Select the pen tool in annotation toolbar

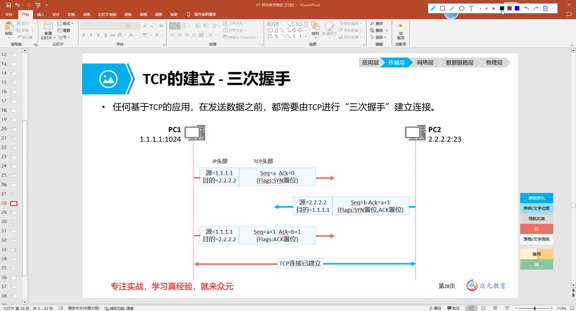(x=433, y=8)
